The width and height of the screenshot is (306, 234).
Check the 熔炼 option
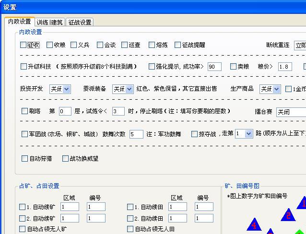(x=152, y=45)
